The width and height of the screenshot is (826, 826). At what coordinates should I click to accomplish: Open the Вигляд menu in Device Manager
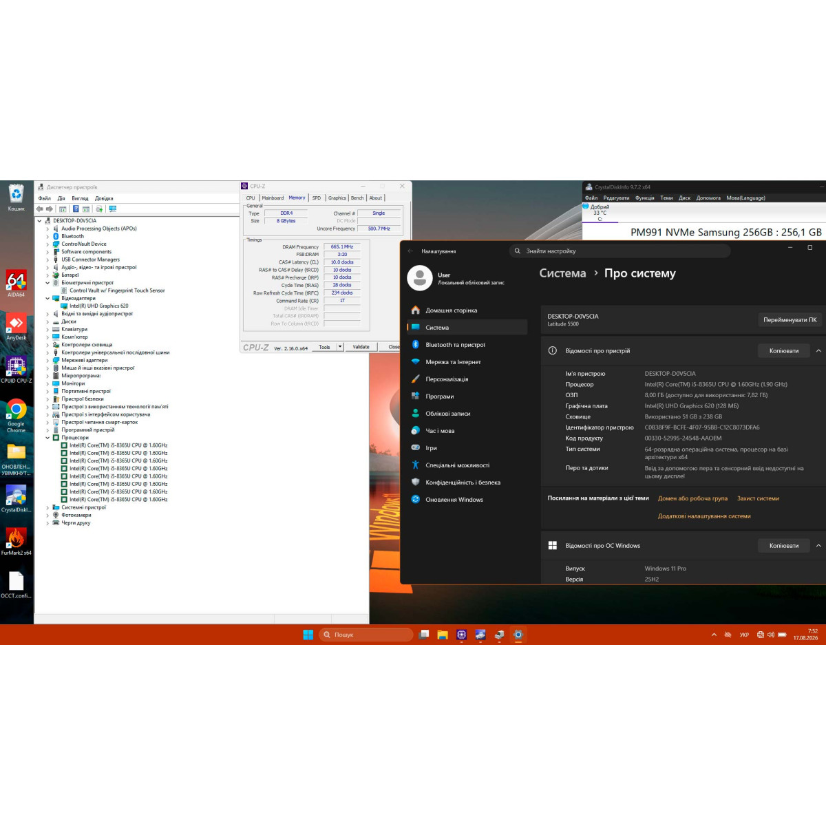tap(80, 198)
